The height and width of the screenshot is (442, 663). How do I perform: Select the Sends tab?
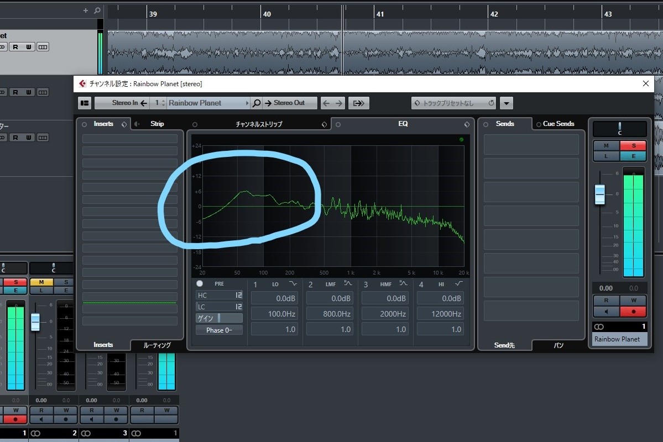[x=505, y=124]
